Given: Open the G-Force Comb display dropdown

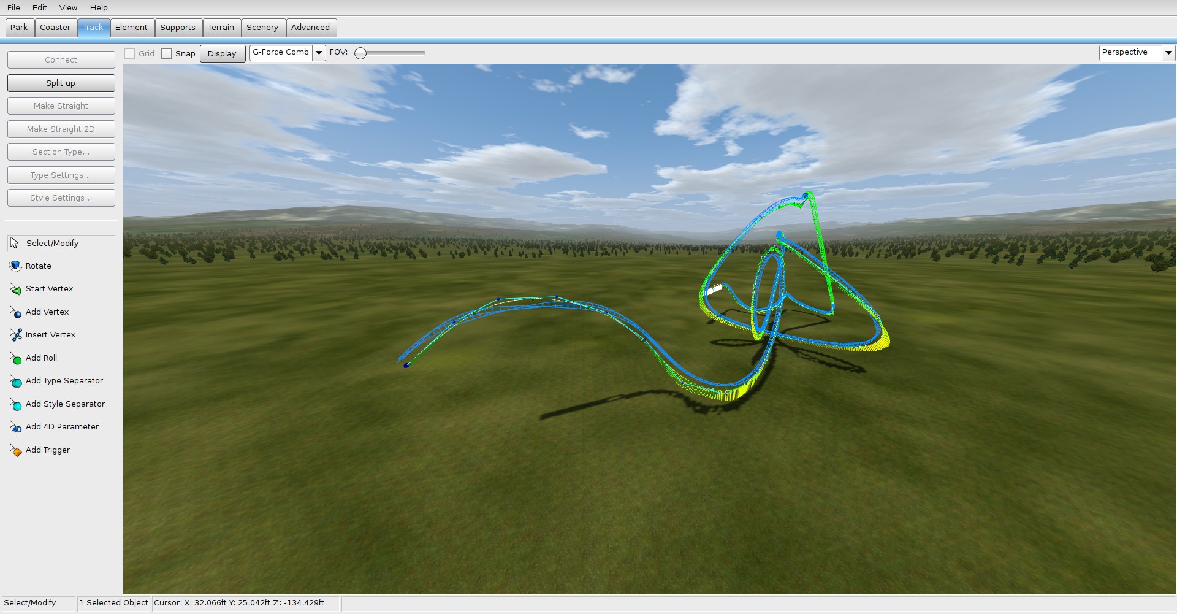Looking at the screenshot, I should coord(319,53).
